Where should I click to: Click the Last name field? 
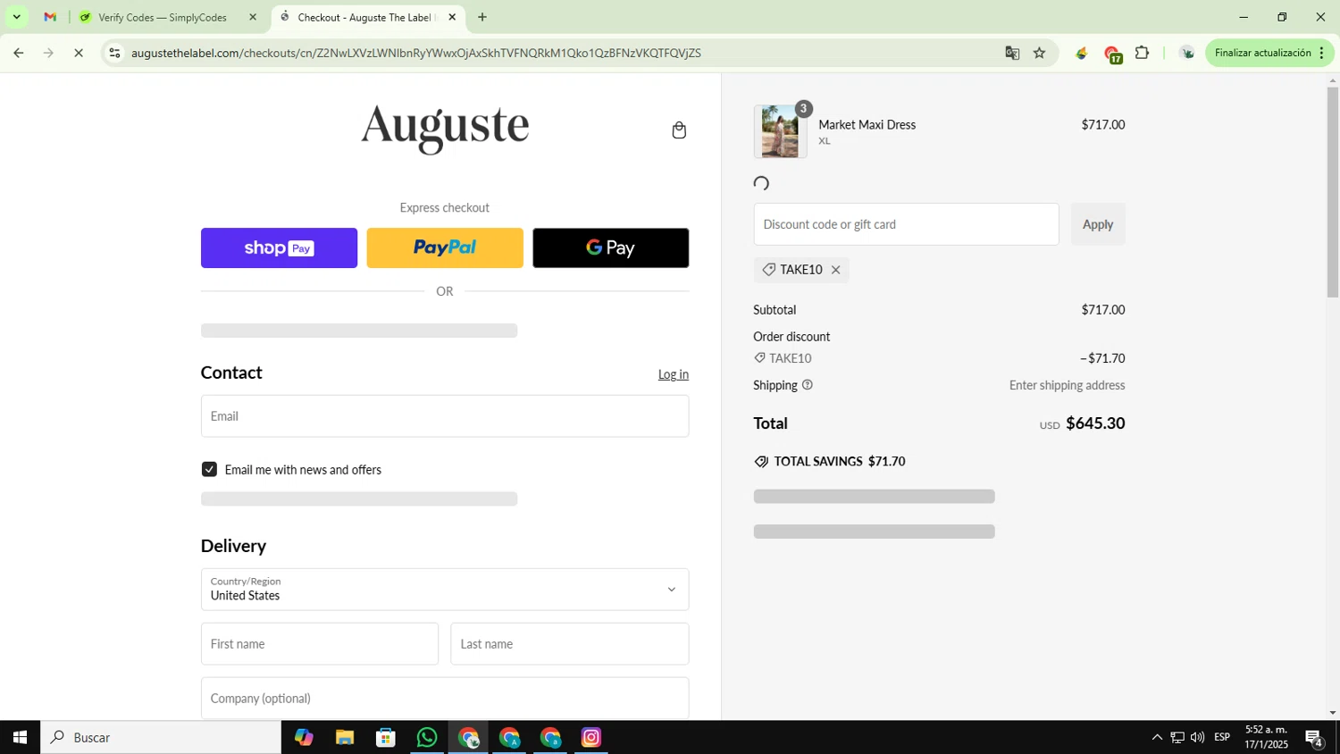pyautogui.click(x=570, y=644)
